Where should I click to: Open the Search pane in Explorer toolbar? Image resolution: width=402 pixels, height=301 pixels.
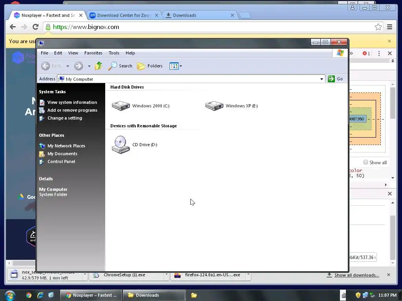120,66
